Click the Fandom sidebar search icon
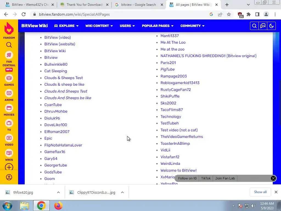Image resolution: width=281 pixels, height=211 pixels. [9, 45]
